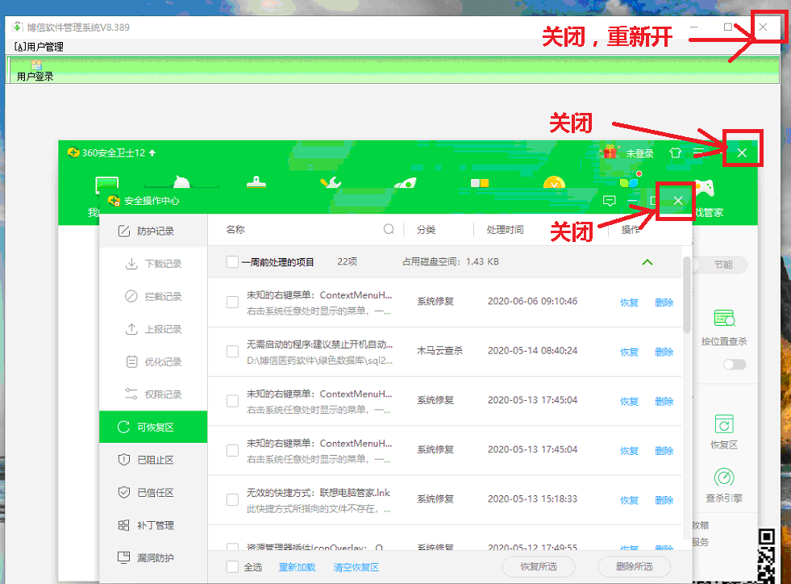Click the 恢复区 icon in 360安全卫士
Viewport: 791px width, 584px height.
[x=724, y=424]
